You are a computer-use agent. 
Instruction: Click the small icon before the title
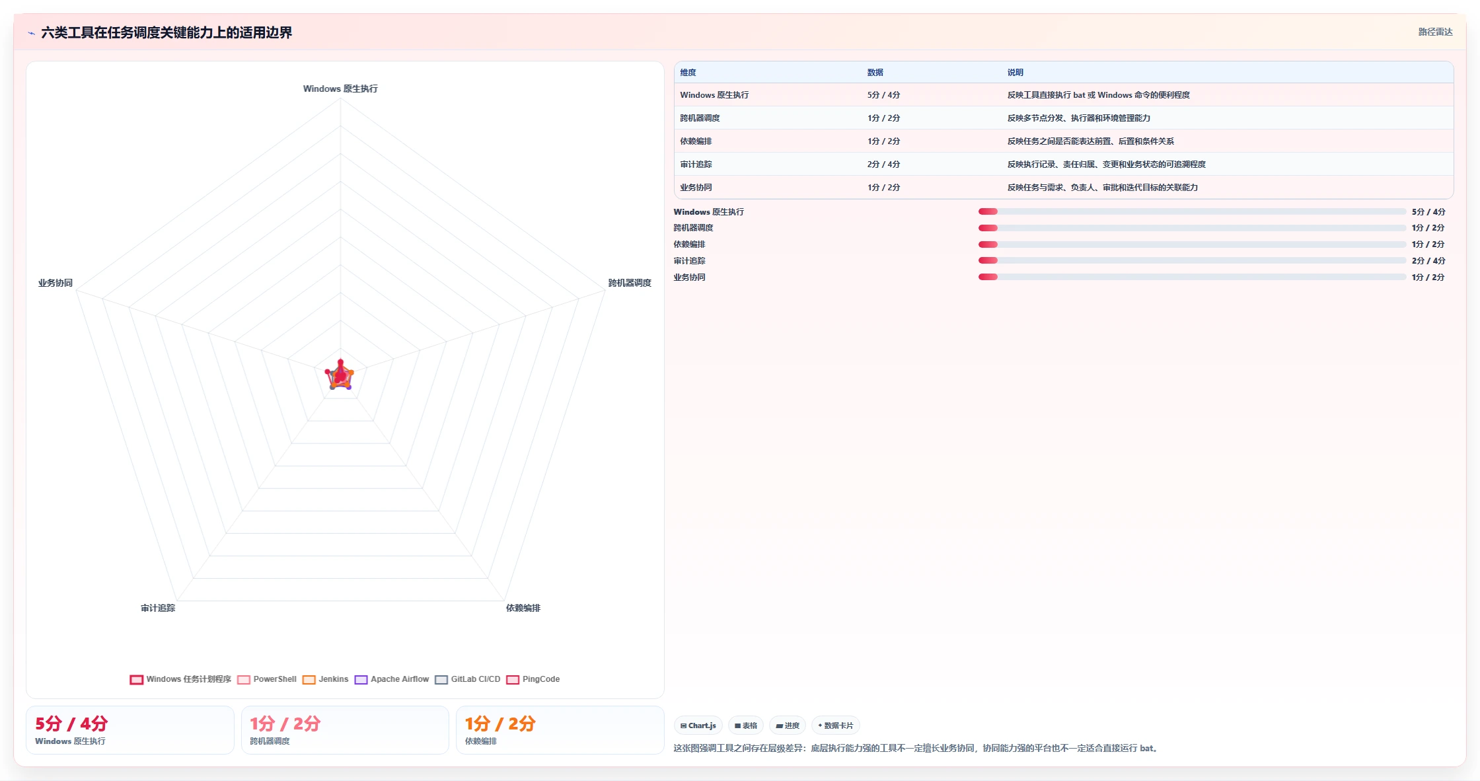(x=31, y=33)
